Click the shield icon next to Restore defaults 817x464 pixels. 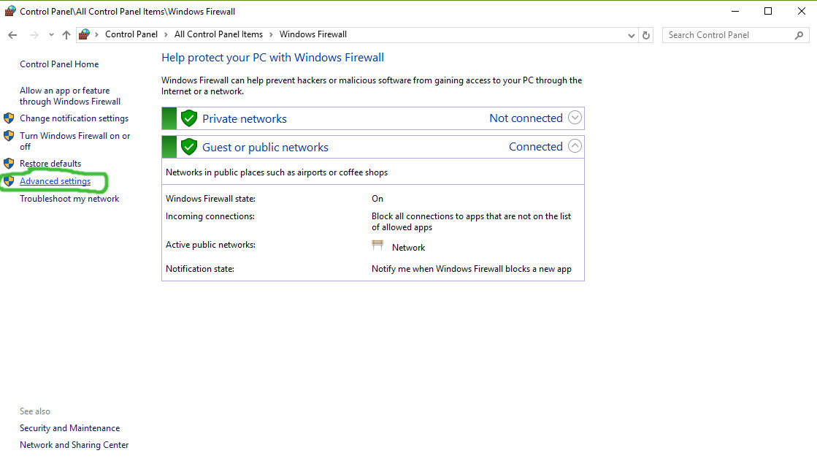pyautogui.click(x=9, y=163)
